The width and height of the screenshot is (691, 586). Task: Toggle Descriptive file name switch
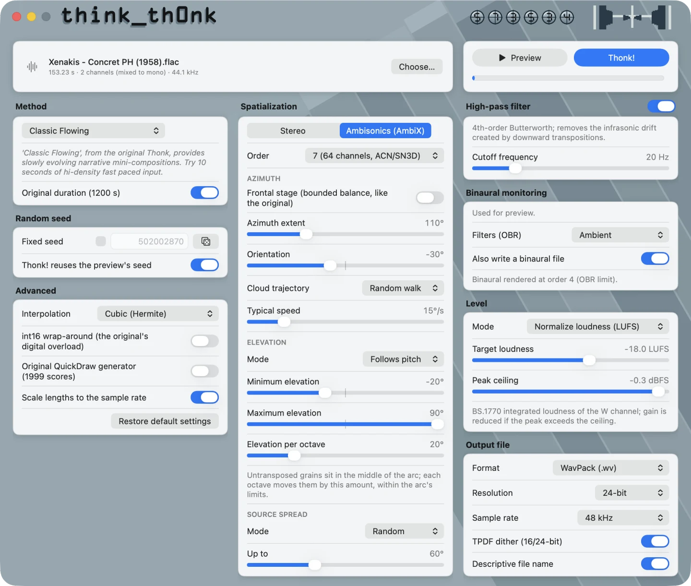(655, 564)
